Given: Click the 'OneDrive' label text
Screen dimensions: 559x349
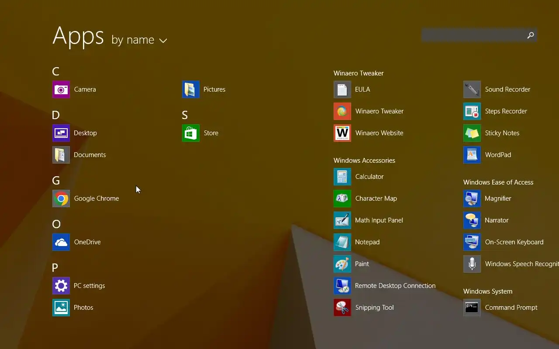Looking at the screenshot, I should pos(87,242).
